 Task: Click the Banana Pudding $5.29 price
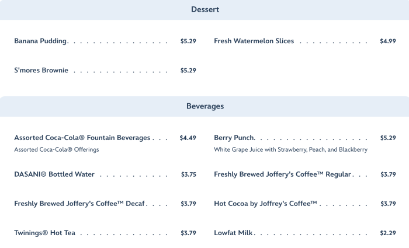click(x=188, y=41)
